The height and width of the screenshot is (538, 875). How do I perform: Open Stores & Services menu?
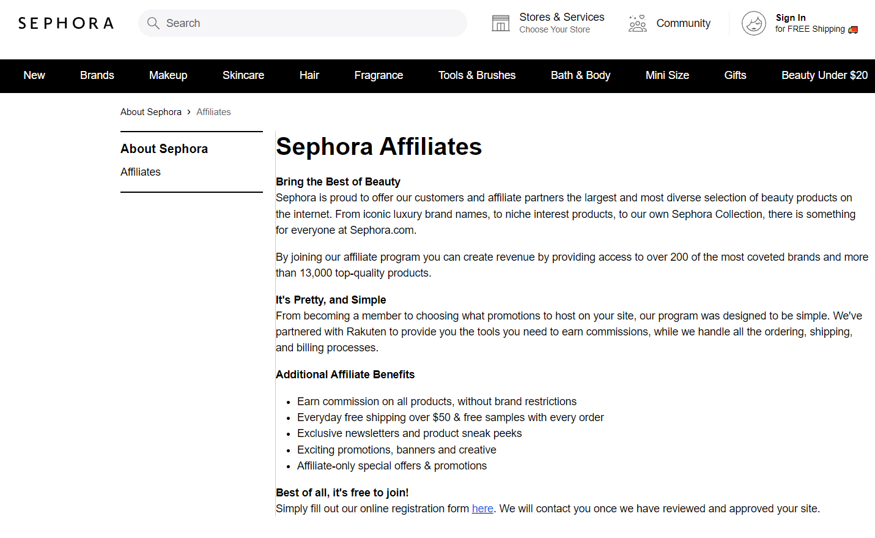point(548,23)
